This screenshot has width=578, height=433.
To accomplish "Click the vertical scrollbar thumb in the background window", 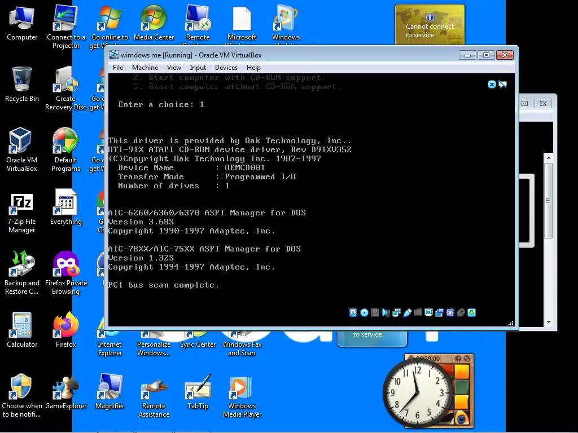I will tap(549, 201).
